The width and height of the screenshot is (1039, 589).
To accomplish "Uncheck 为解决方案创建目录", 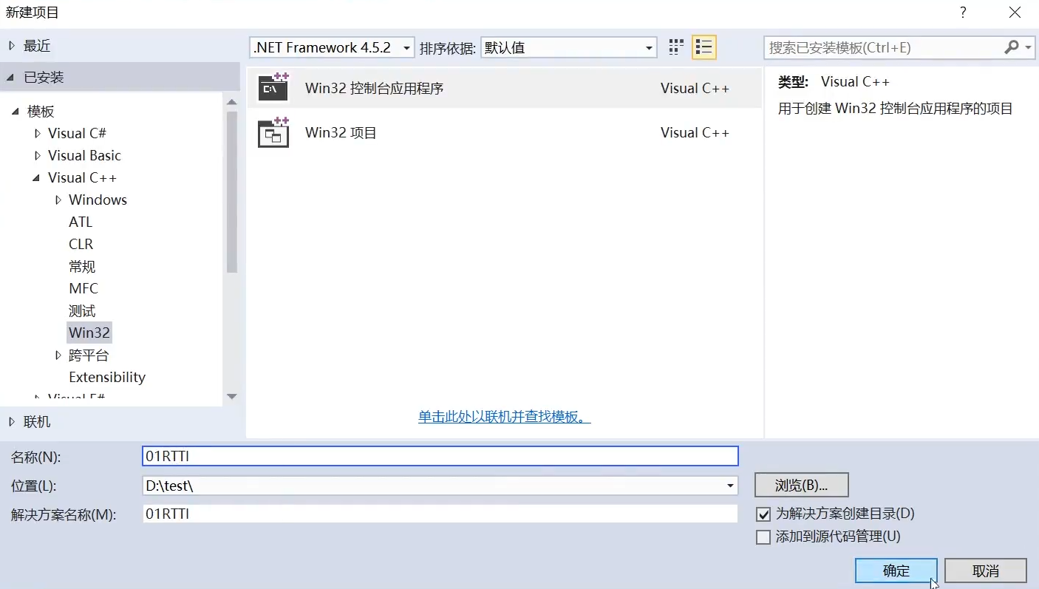I will click(763, 514).
